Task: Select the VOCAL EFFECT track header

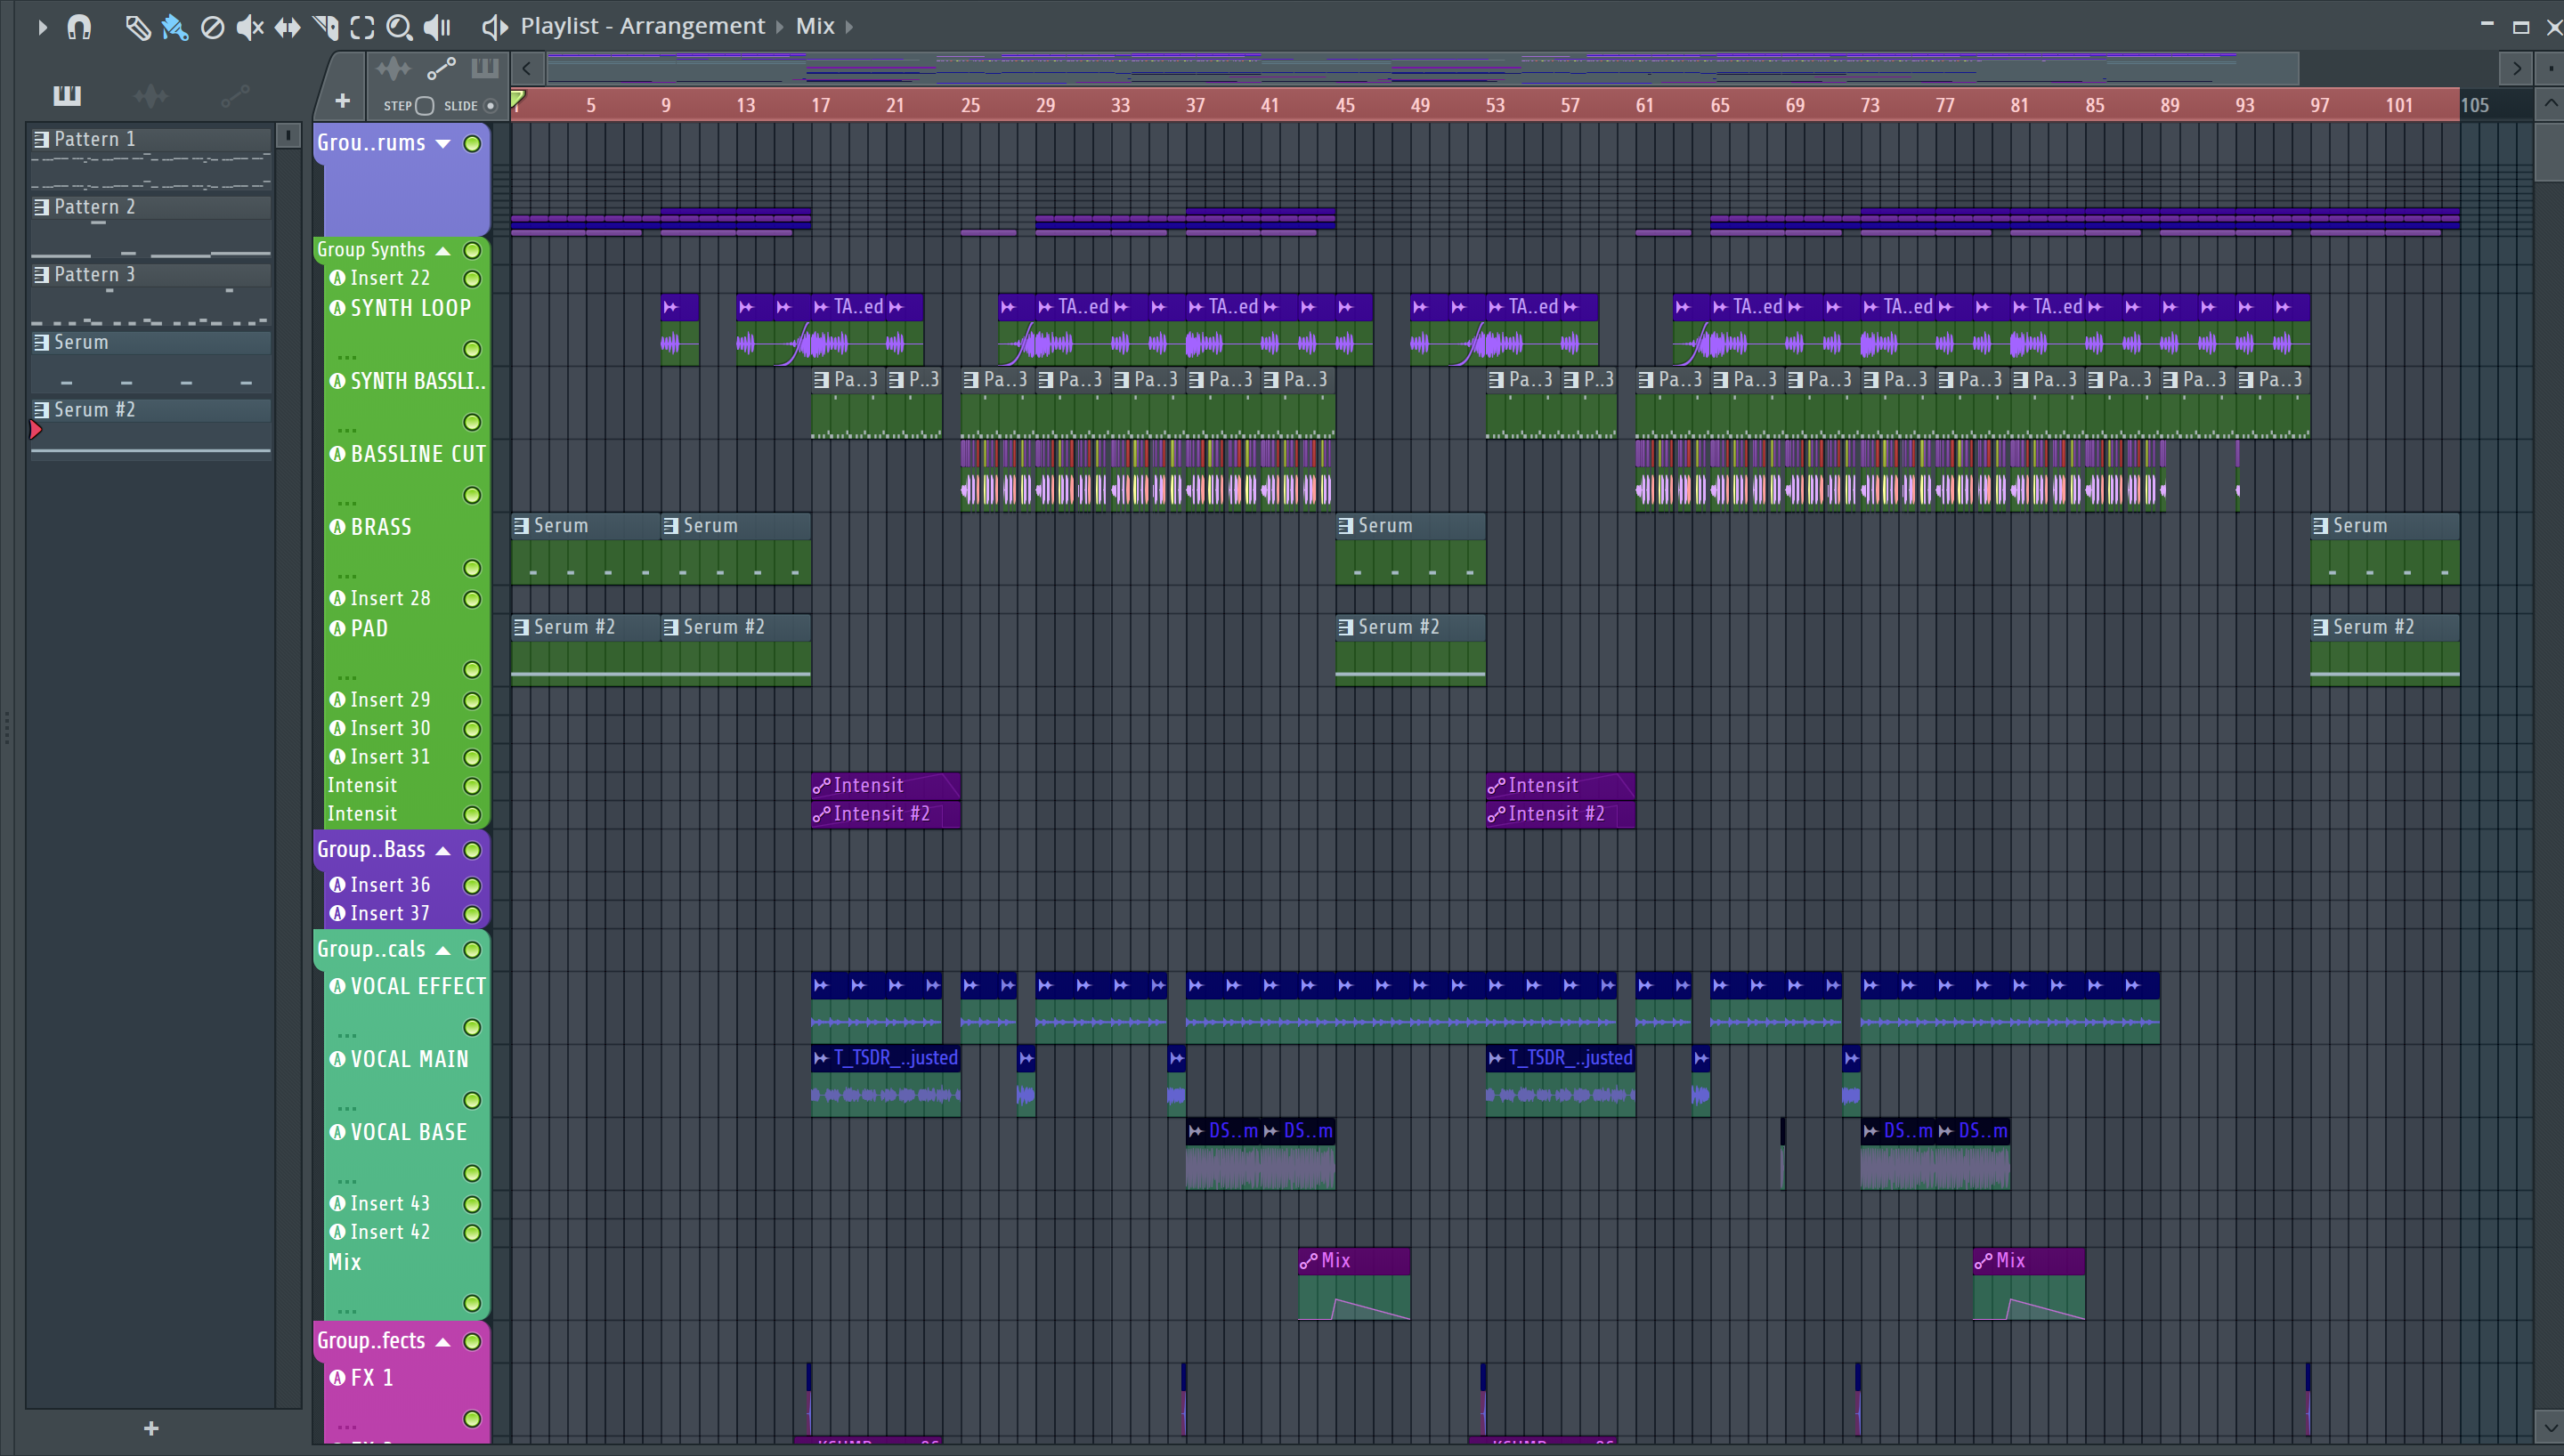Action: tap(407, 1007)
